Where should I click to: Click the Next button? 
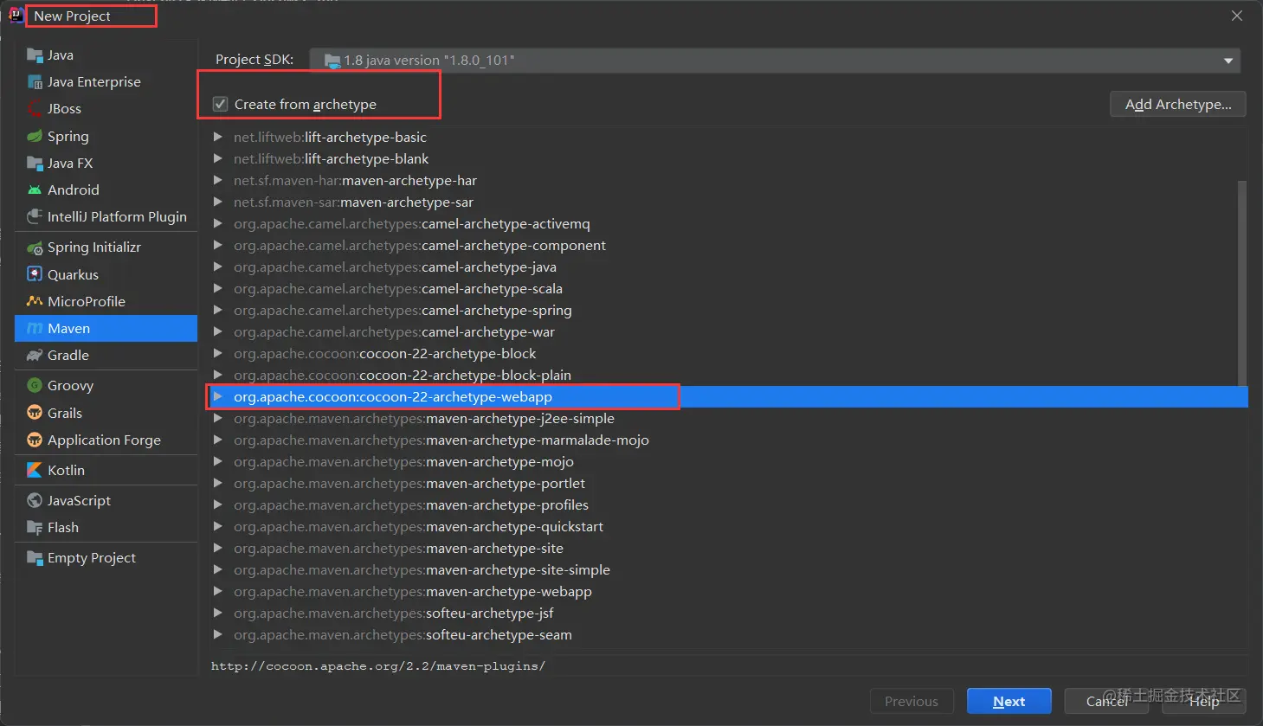tap(1008, 702)
